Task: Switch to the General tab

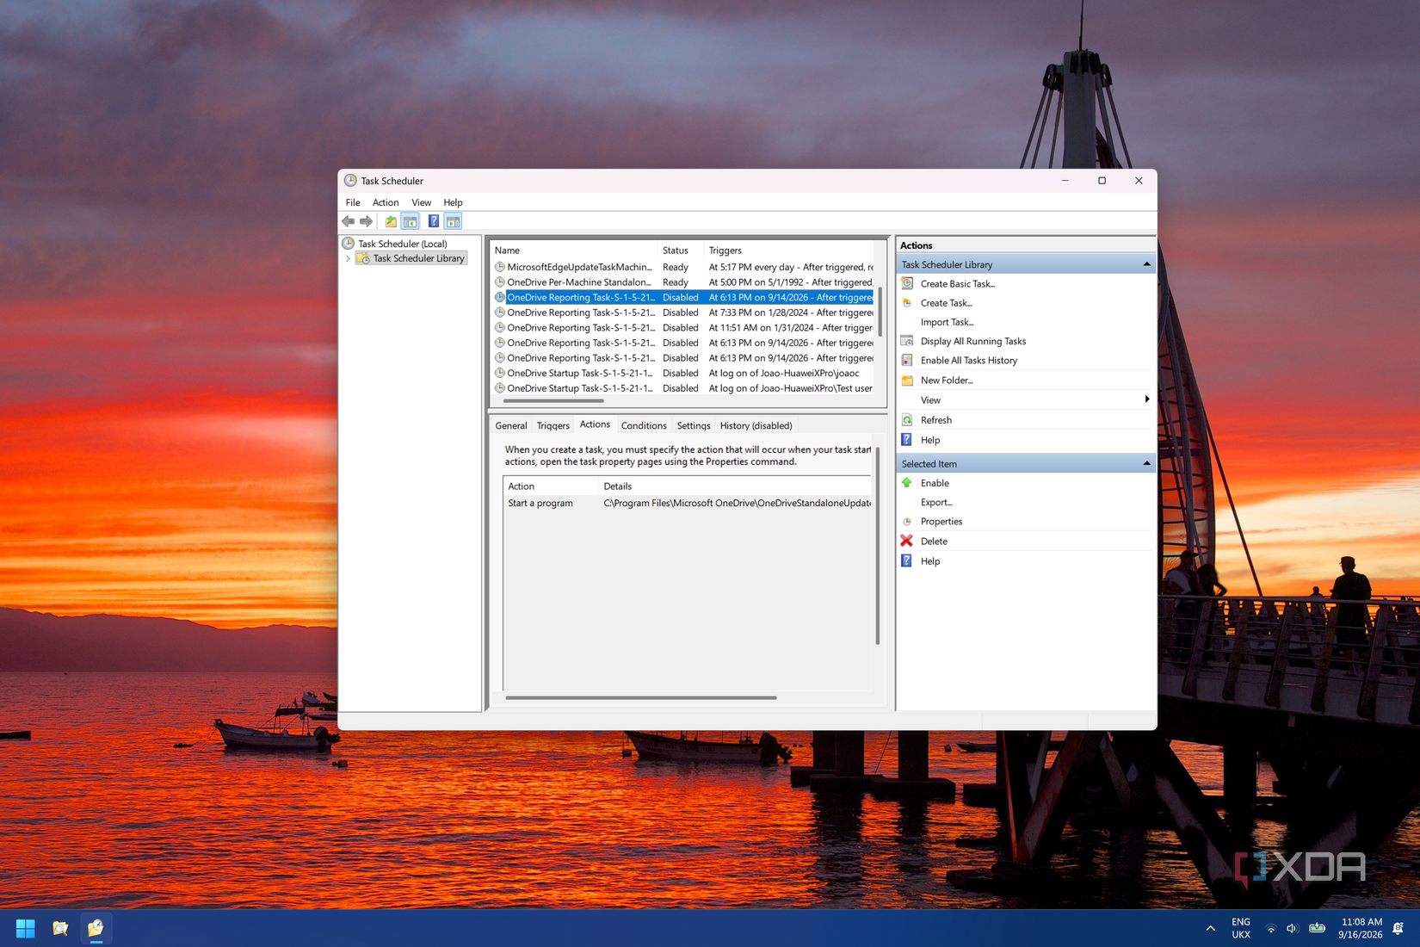Action: coord(511,425)
